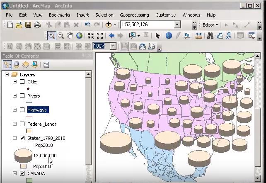Open the map scale dropdown
Image resolution: width=266 pixels, height=183 pixels.
click(x=177, y=25)
